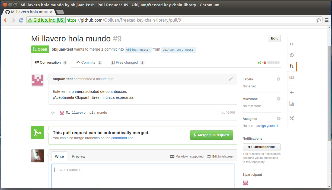Open repository Settings tools icon
332x190 pixels.
point(292,118)
